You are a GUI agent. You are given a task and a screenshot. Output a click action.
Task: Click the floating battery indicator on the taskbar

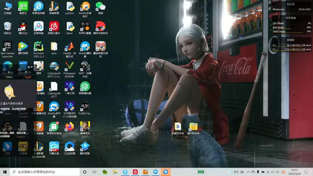point(200,172)
